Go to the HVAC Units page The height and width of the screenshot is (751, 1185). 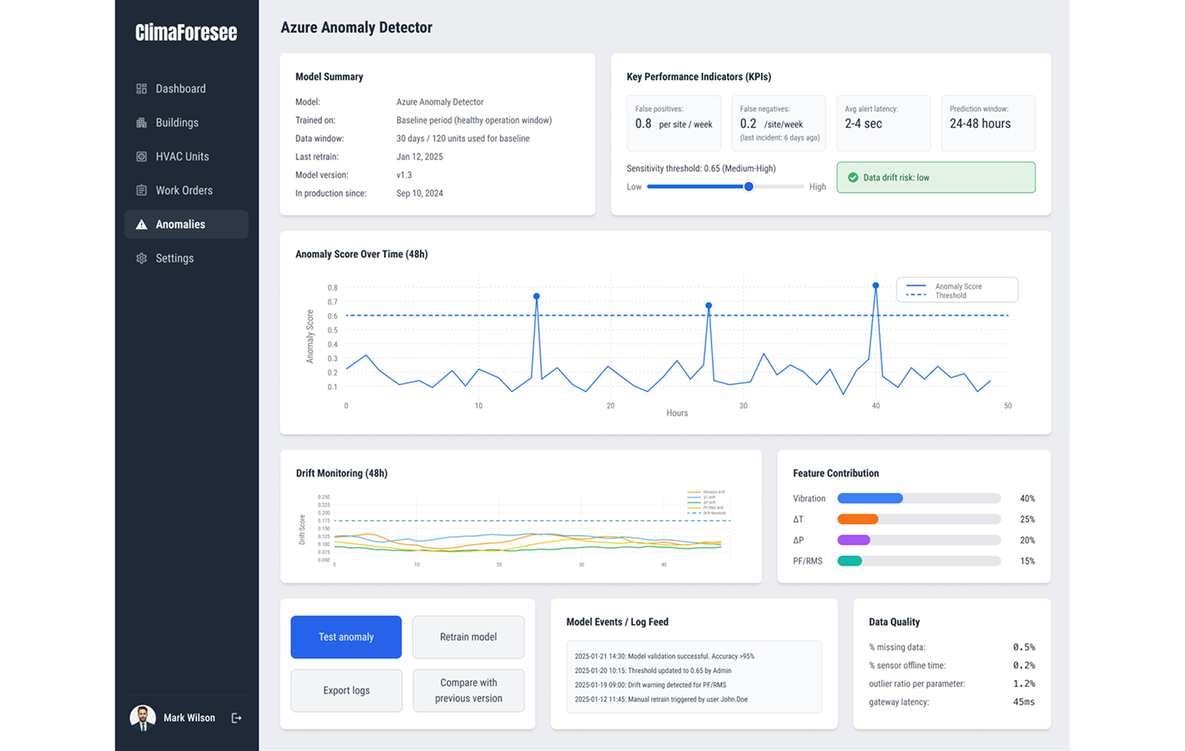[x=182, y=157]
